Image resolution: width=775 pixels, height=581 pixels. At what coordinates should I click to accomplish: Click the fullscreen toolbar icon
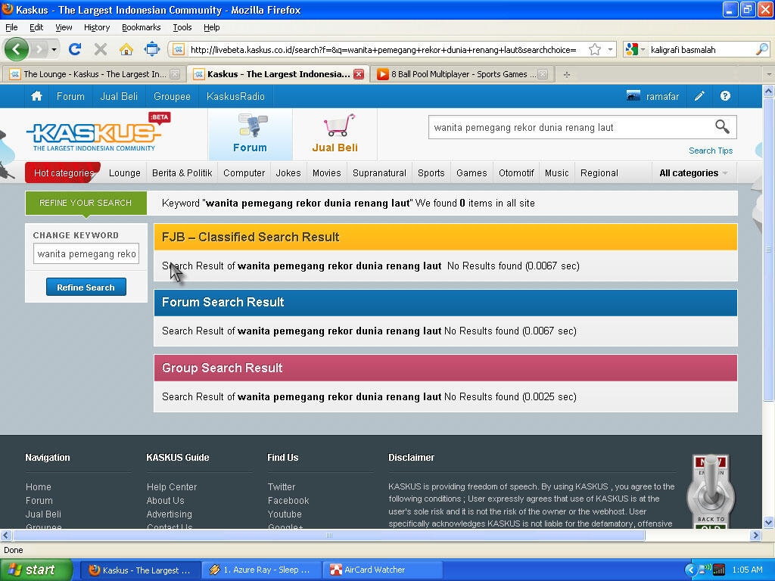point(151,49)
